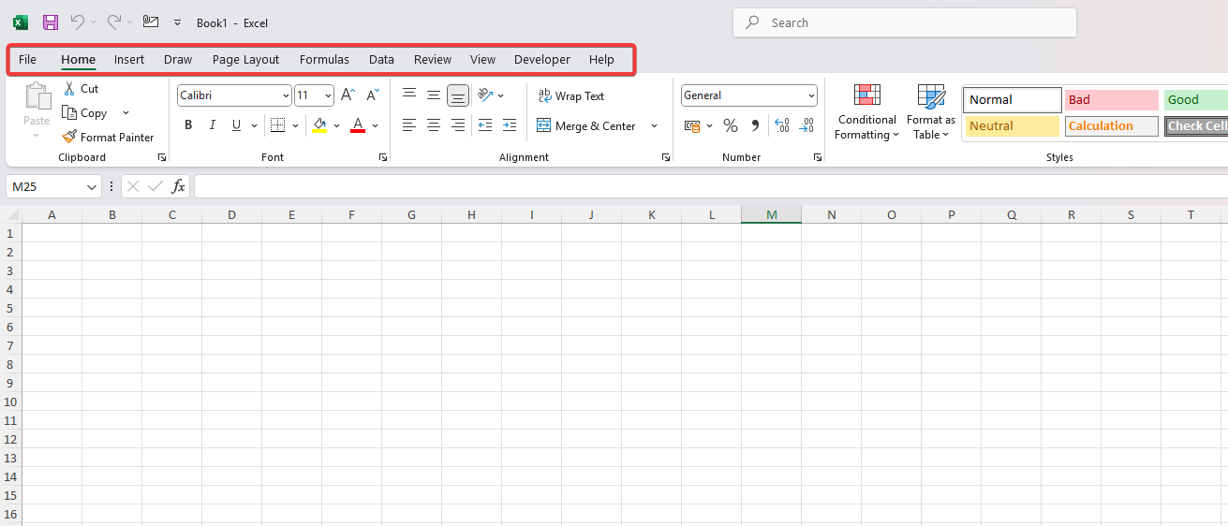Screen dimensions: 1228x526
Task: Activate the Format Painter brush
Action: (x=69, y=137)
